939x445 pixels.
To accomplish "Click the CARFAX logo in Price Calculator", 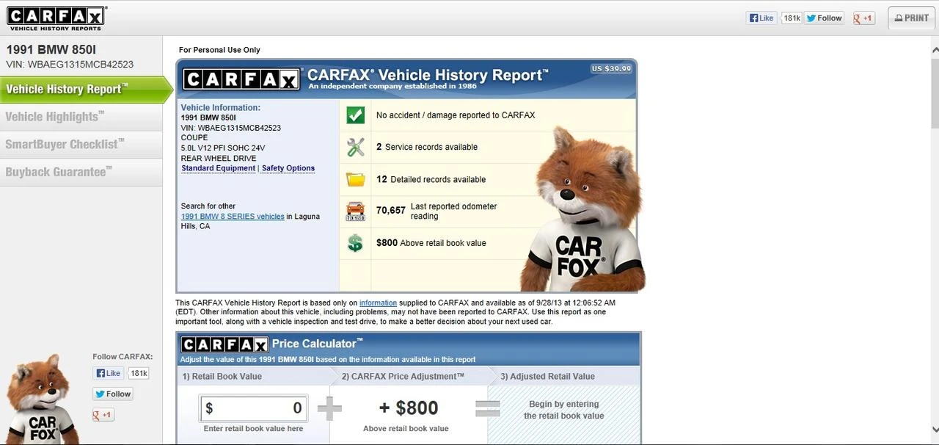I will (x=225, y=344).
